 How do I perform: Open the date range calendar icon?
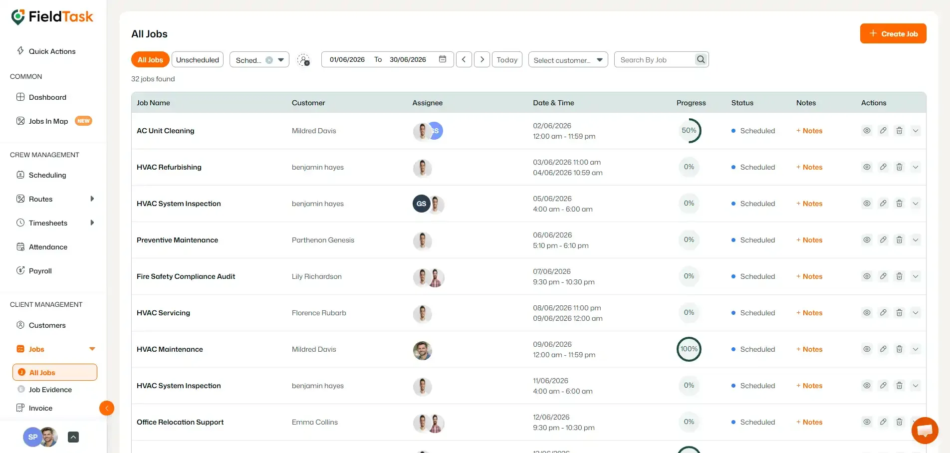tap(442, 59)
